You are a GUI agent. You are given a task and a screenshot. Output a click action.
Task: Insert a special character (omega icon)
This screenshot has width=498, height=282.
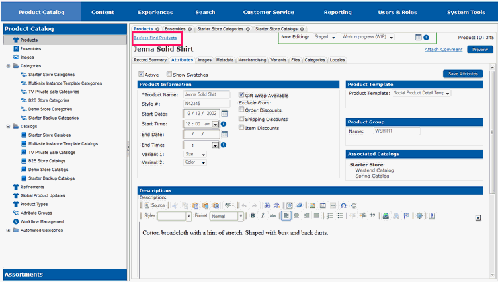point(343,205)
